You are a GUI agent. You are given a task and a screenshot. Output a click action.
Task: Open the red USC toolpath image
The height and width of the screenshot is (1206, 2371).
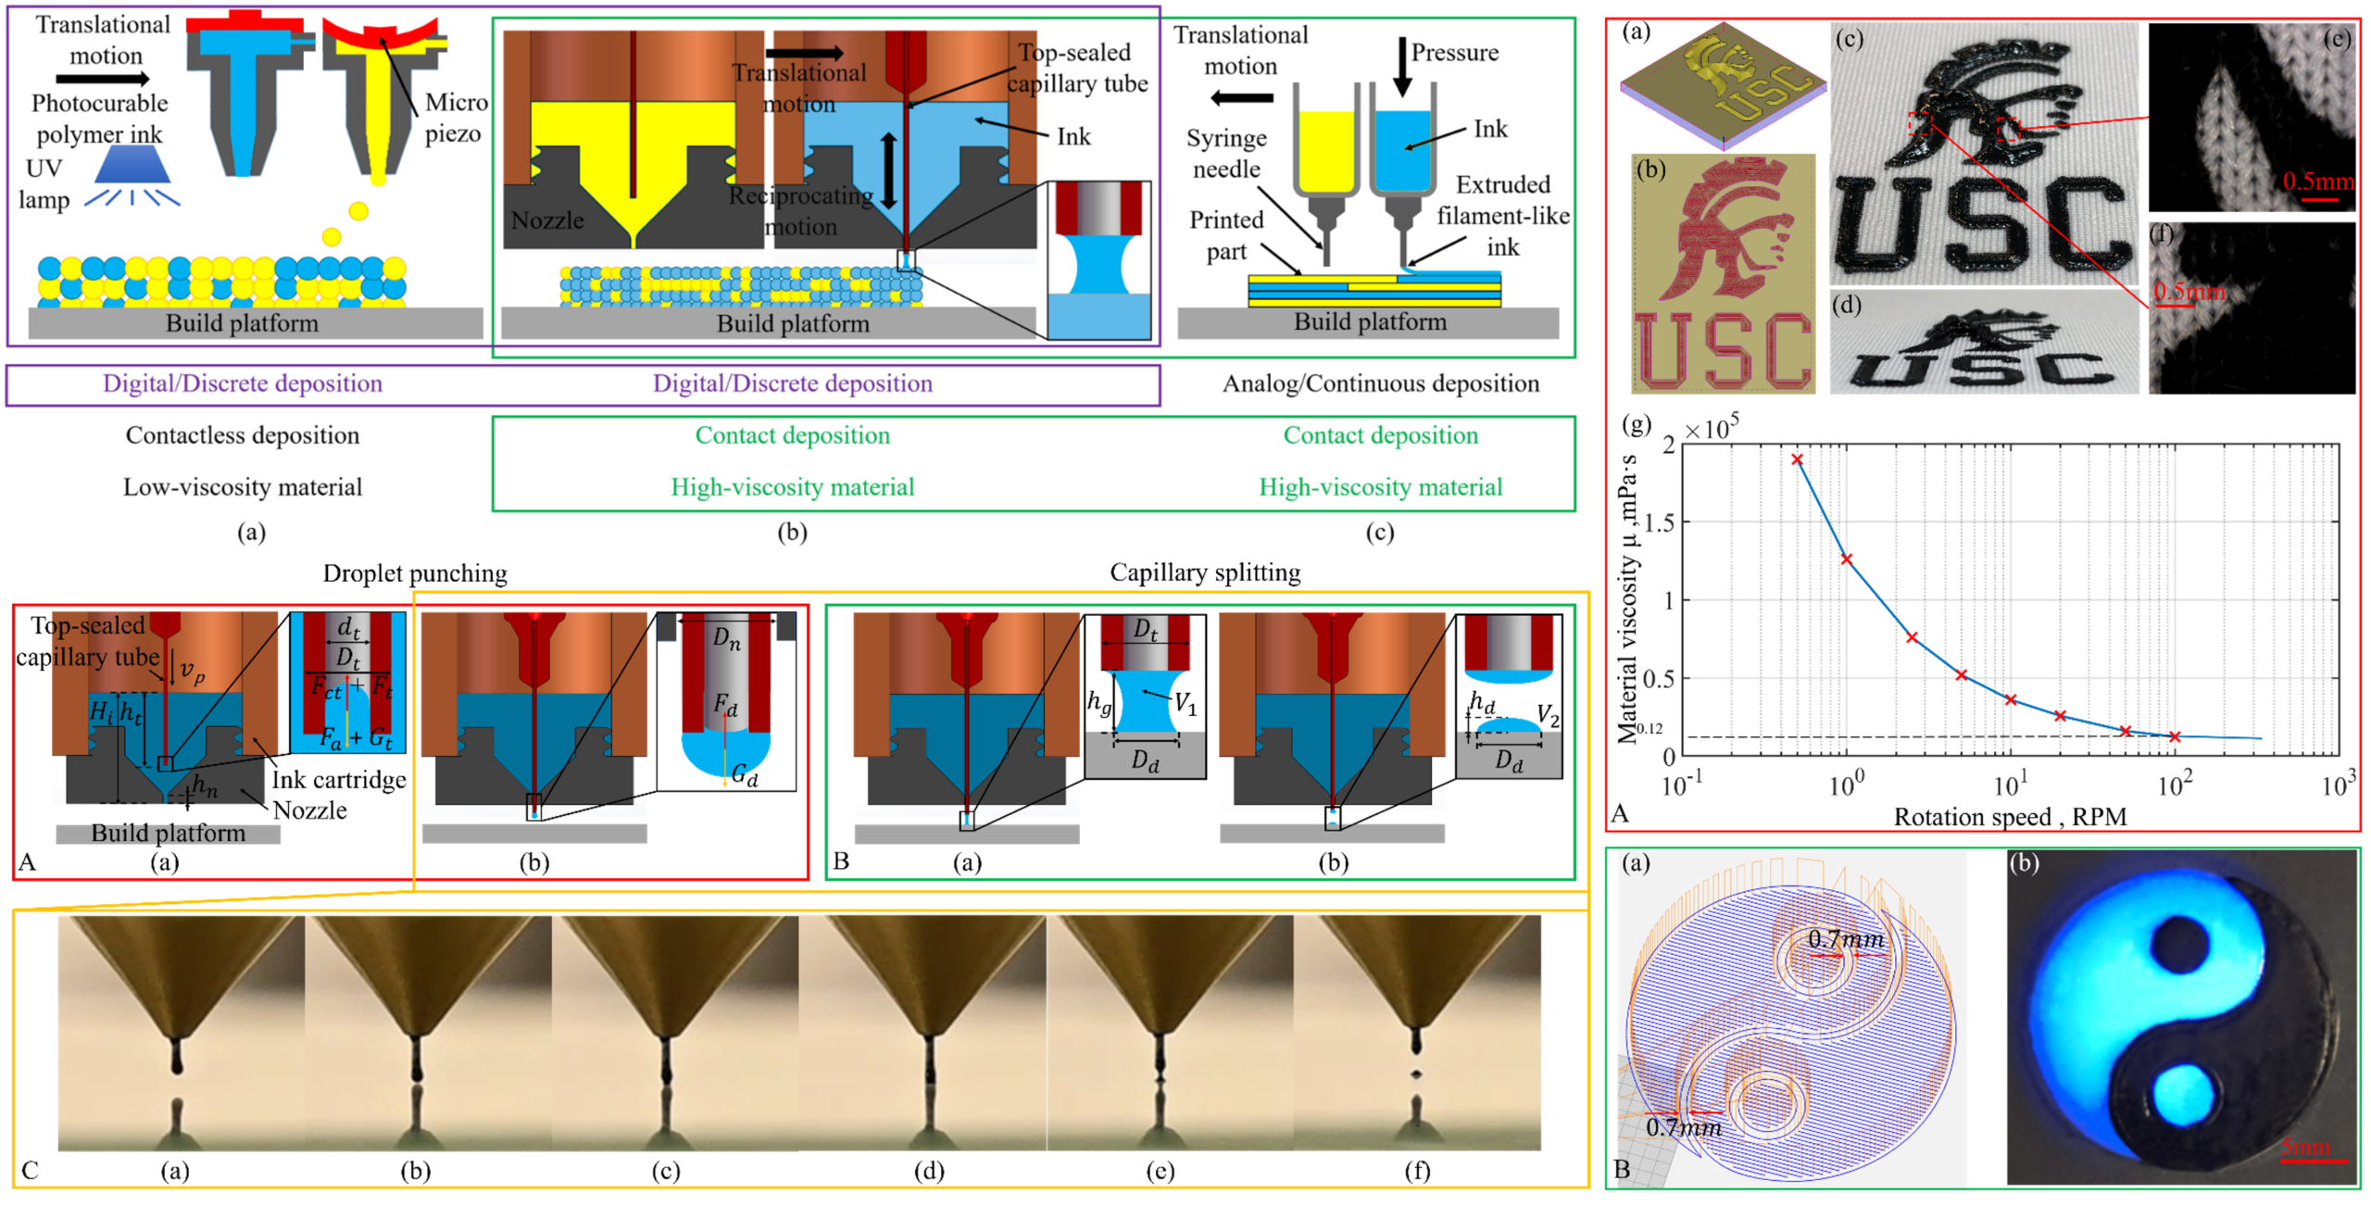(x=1723, y=274)
